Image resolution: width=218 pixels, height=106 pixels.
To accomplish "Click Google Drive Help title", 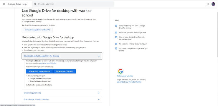I will 17,4.
